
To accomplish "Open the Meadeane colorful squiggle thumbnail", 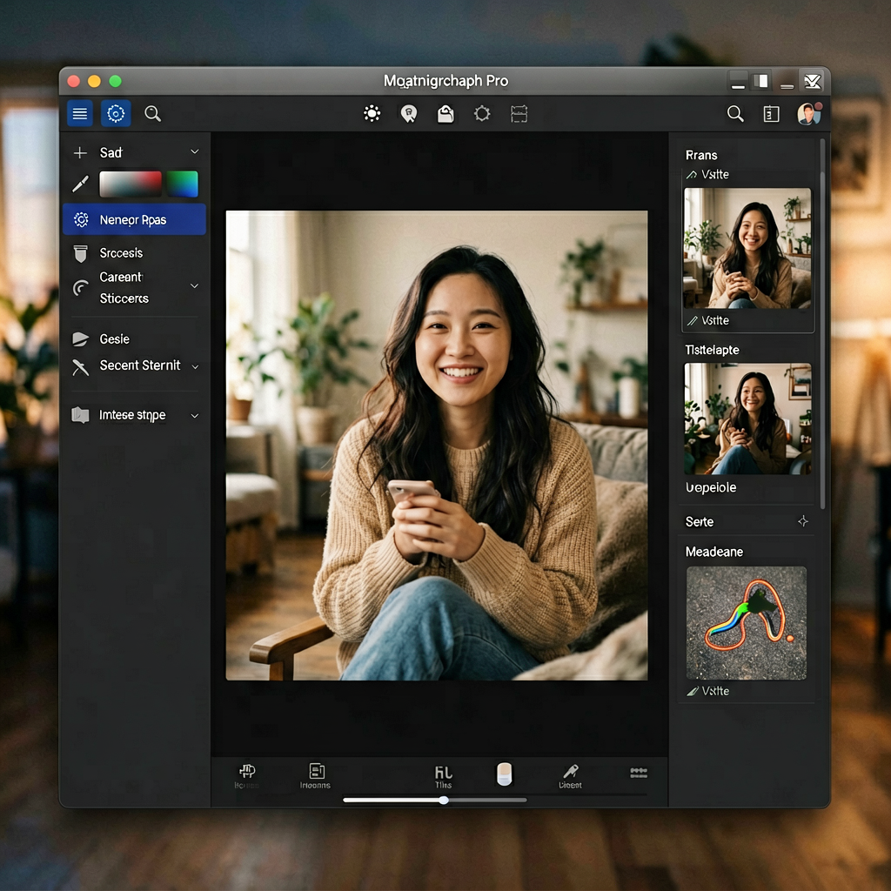I will click(746, 623).
